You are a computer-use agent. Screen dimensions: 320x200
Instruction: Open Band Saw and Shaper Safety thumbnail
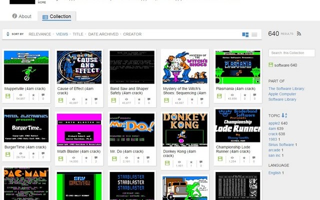132,67
